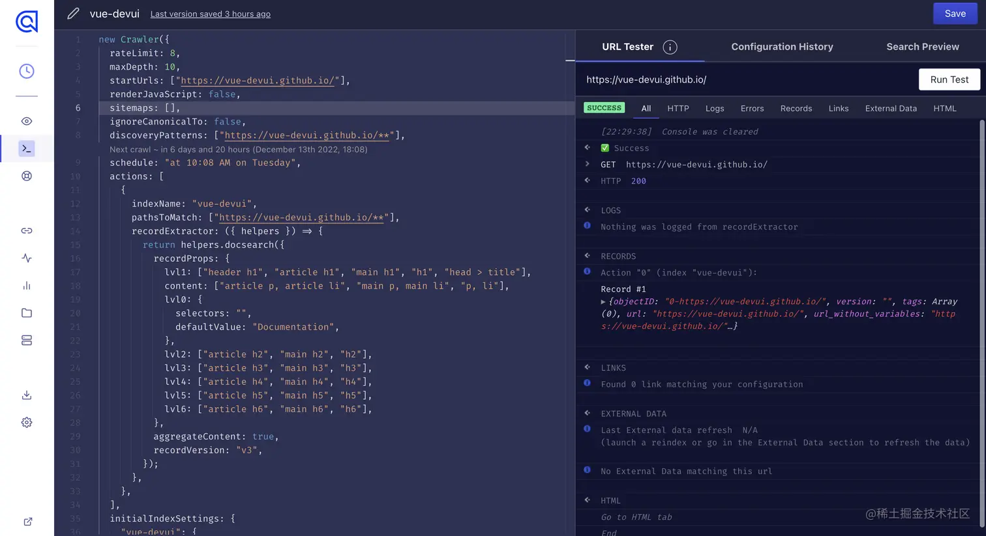Open the bar chart icon in sidebar
The width and height of the screenshot is (986, 536).
pyautogui.click(x=27, y=285)
